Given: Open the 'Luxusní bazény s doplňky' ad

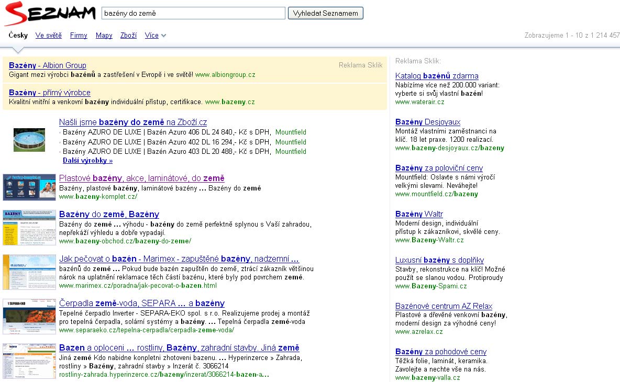Looking at the screenshot, I should pos(440,260).
